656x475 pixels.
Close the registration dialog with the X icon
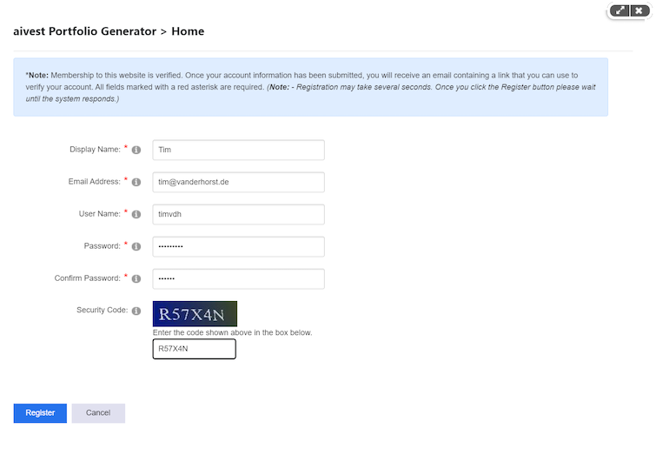639,10
